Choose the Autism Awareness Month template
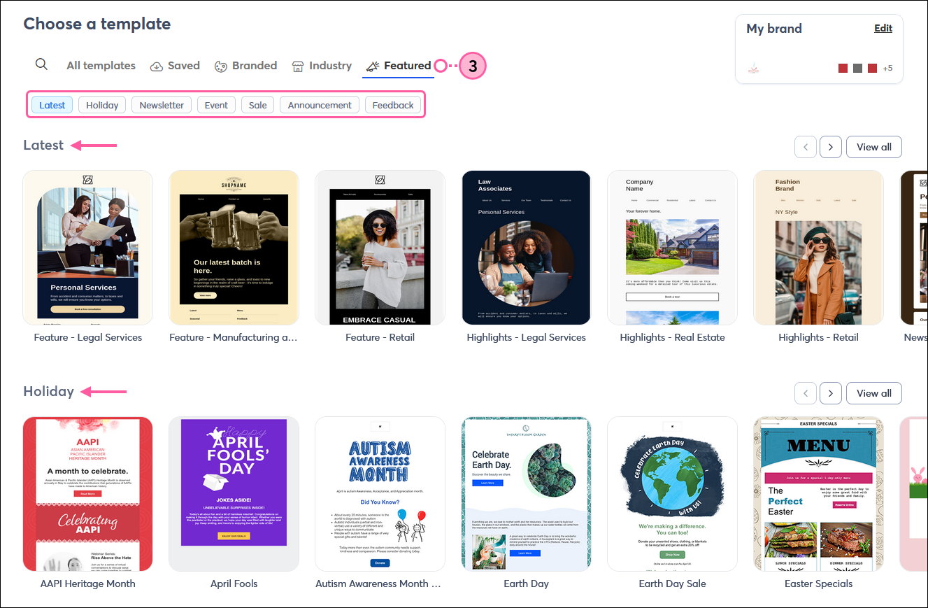The height and width of the screenshot is (608, 928). pos(380,494)
